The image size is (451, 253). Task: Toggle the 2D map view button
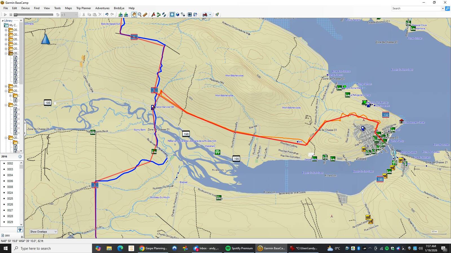[172, 15]
